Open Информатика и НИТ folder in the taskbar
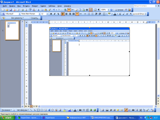 click(x=78, y=118)
